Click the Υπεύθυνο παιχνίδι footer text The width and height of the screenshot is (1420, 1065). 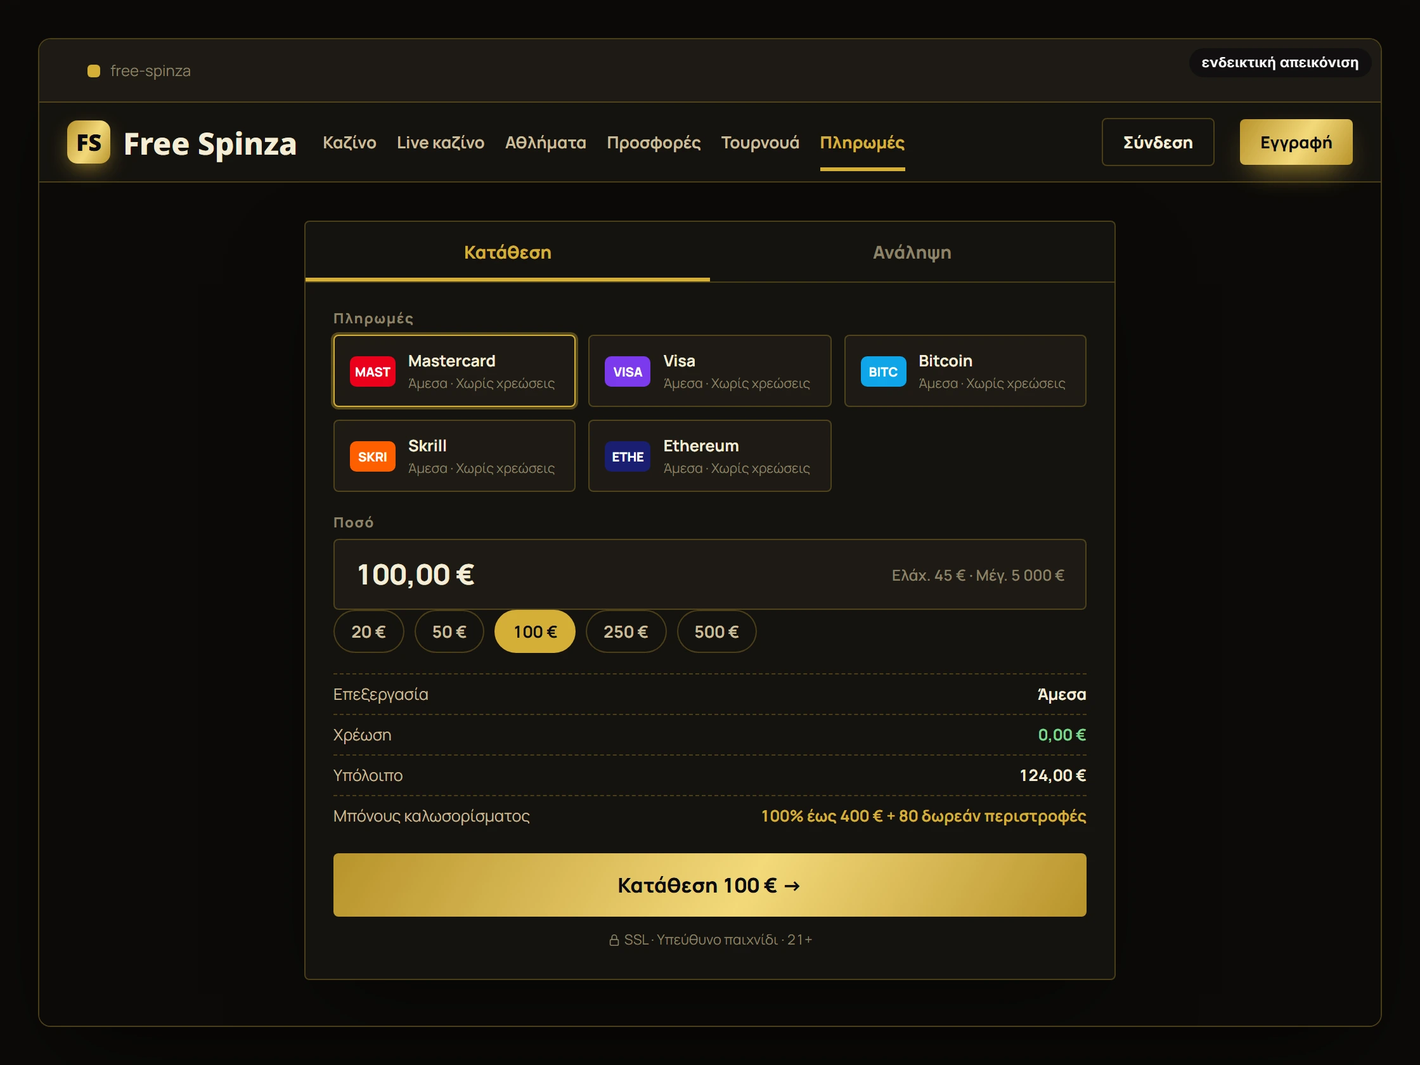pos(717,940)
